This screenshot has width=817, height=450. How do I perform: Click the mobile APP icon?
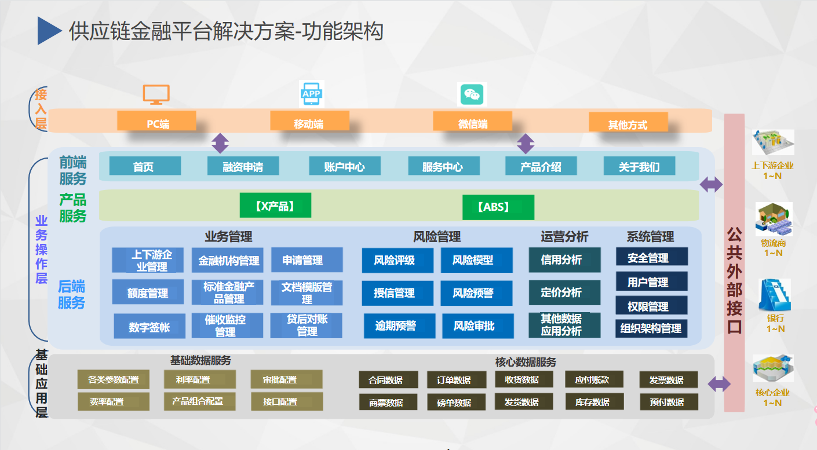tap(311, 94)
